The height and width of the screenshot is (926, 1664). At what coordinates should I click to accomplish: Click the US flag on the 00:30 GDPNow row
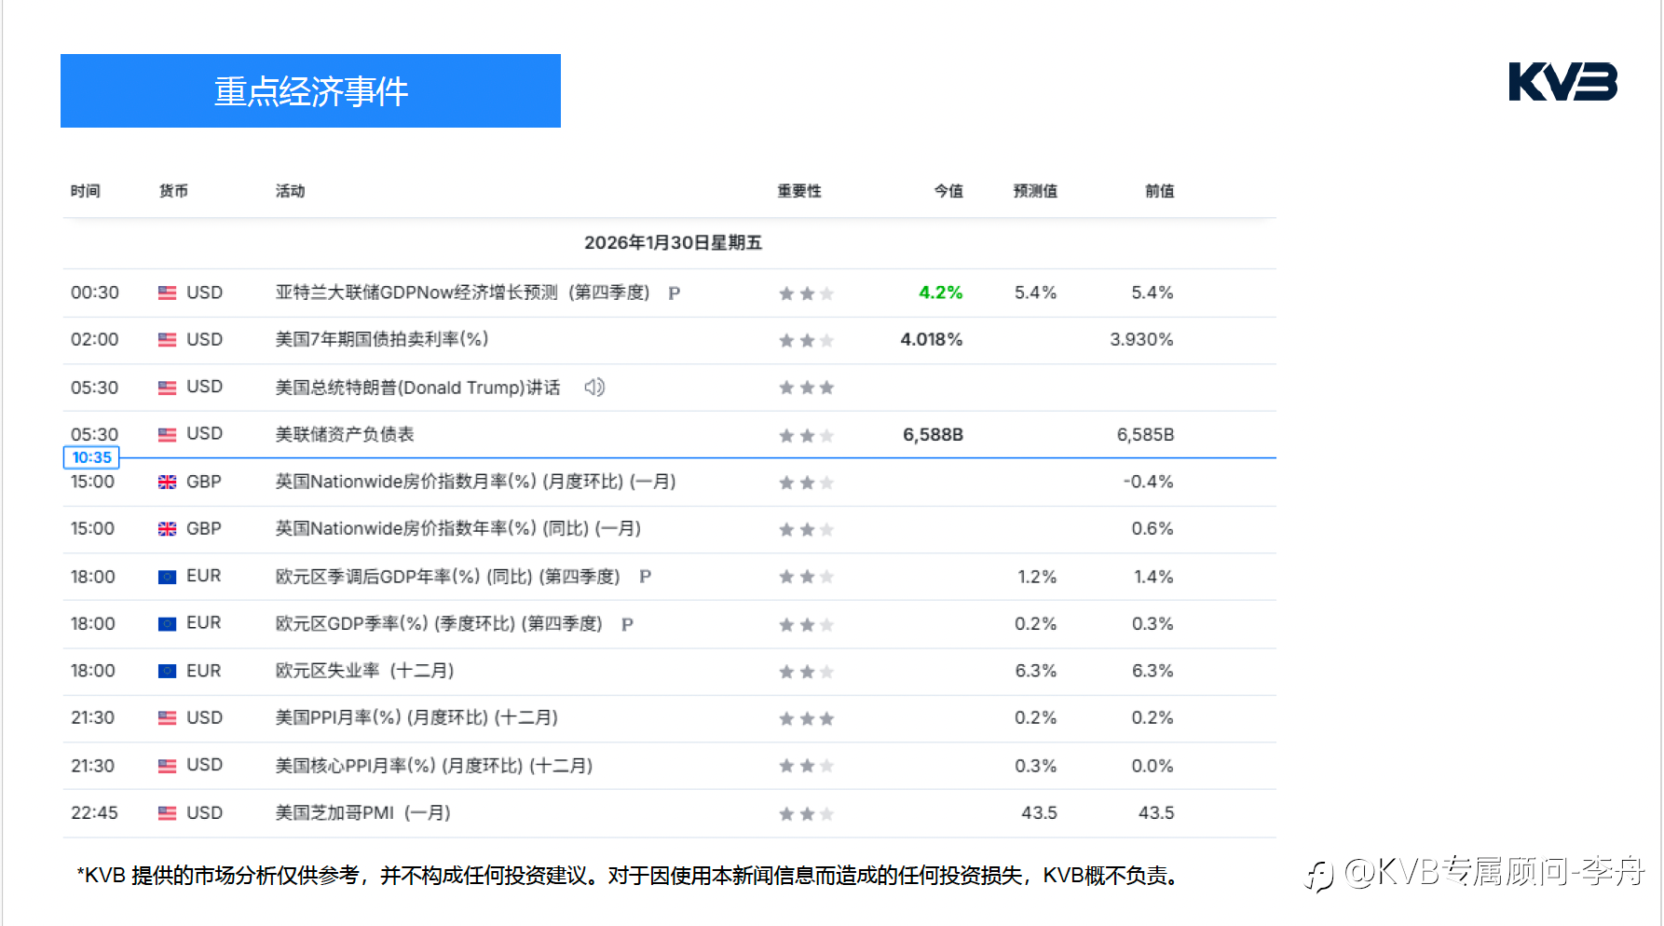click(x=168, y=293)
